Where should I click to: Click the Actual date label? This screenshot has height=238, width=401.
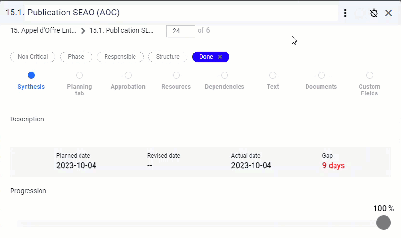(x=246, y=156)
